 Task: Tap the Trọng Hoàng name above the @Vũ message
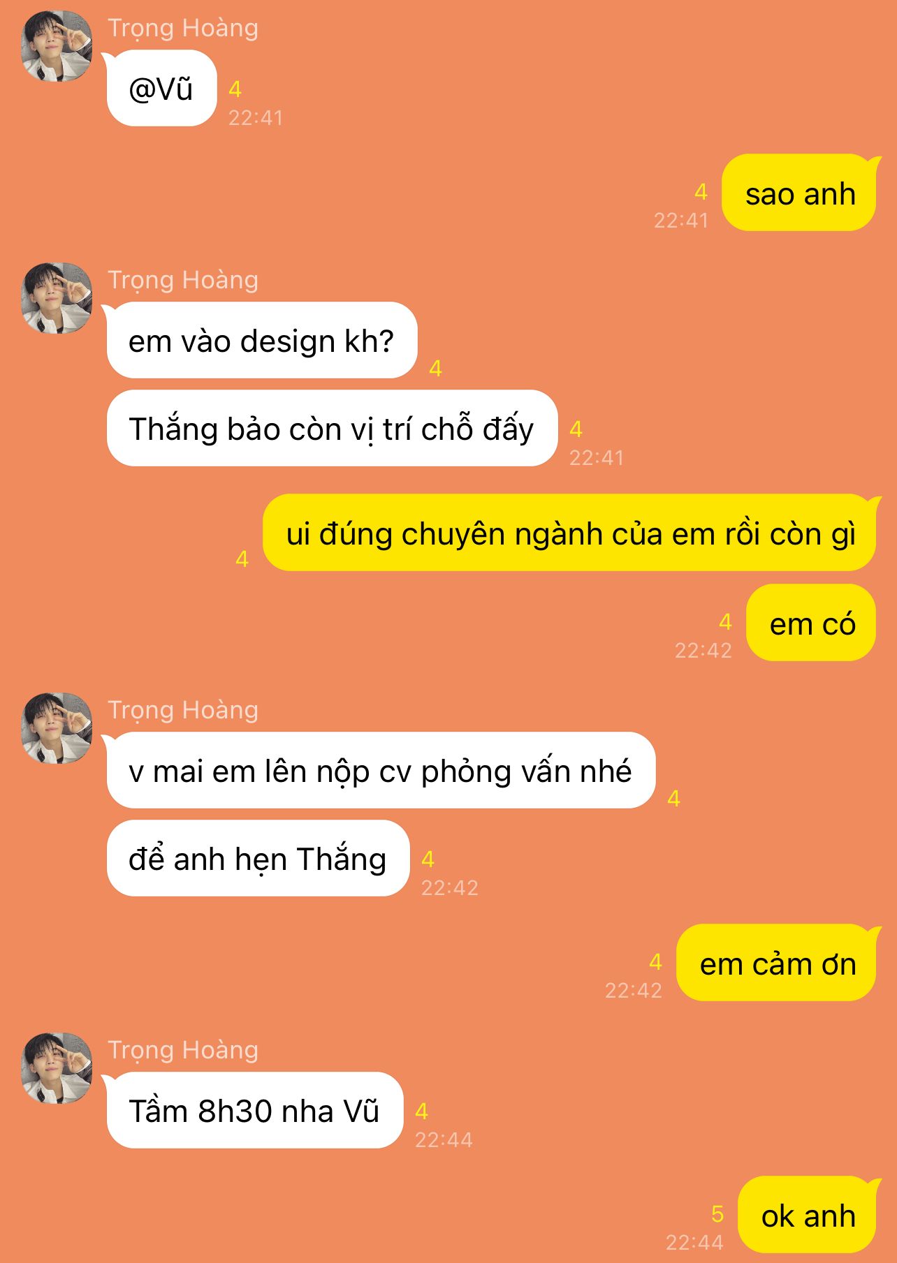(x=183, y=28)
